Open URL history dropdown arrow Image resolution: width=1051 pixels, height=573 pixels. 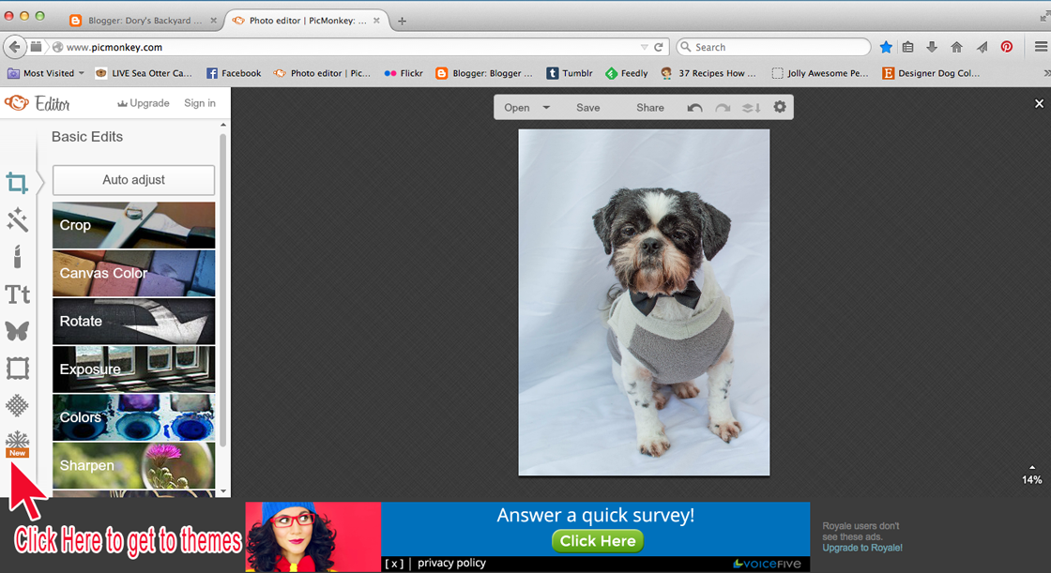pyautogui.click(x=644, y=47)
